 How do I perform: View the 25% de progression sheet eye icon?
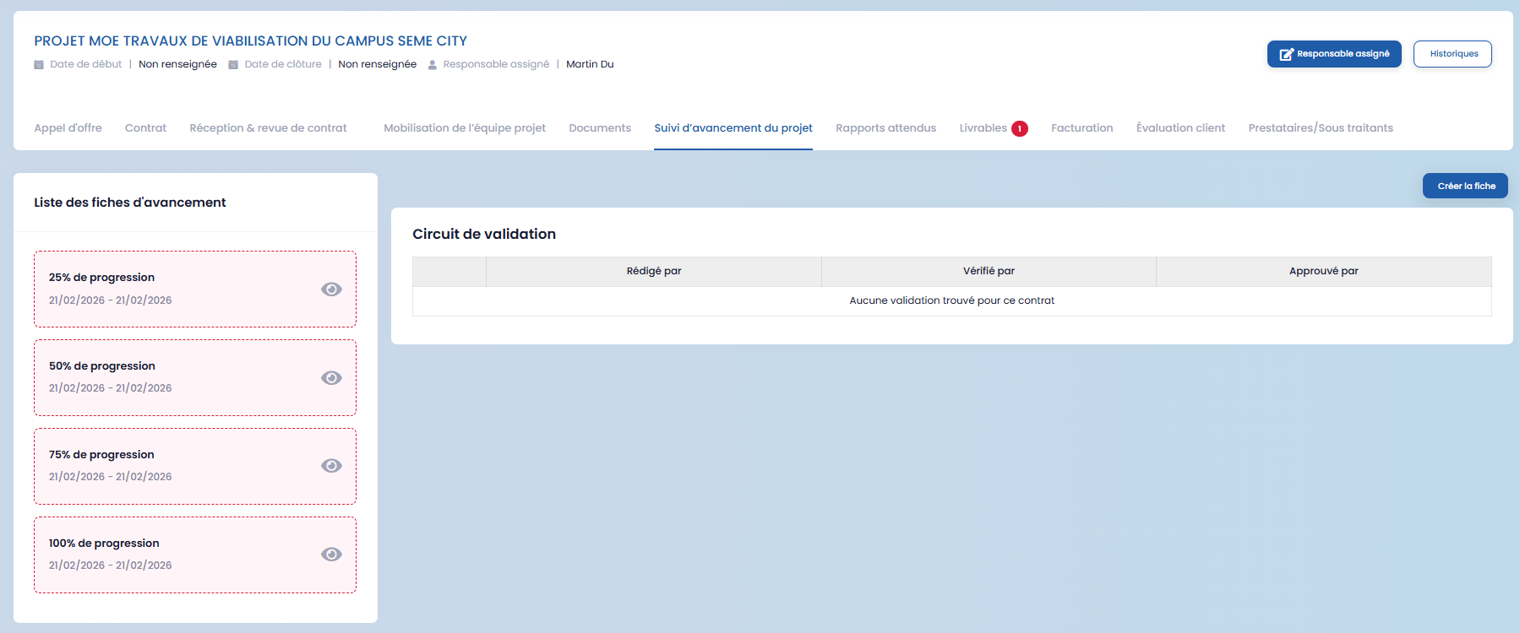coord(331,289)
